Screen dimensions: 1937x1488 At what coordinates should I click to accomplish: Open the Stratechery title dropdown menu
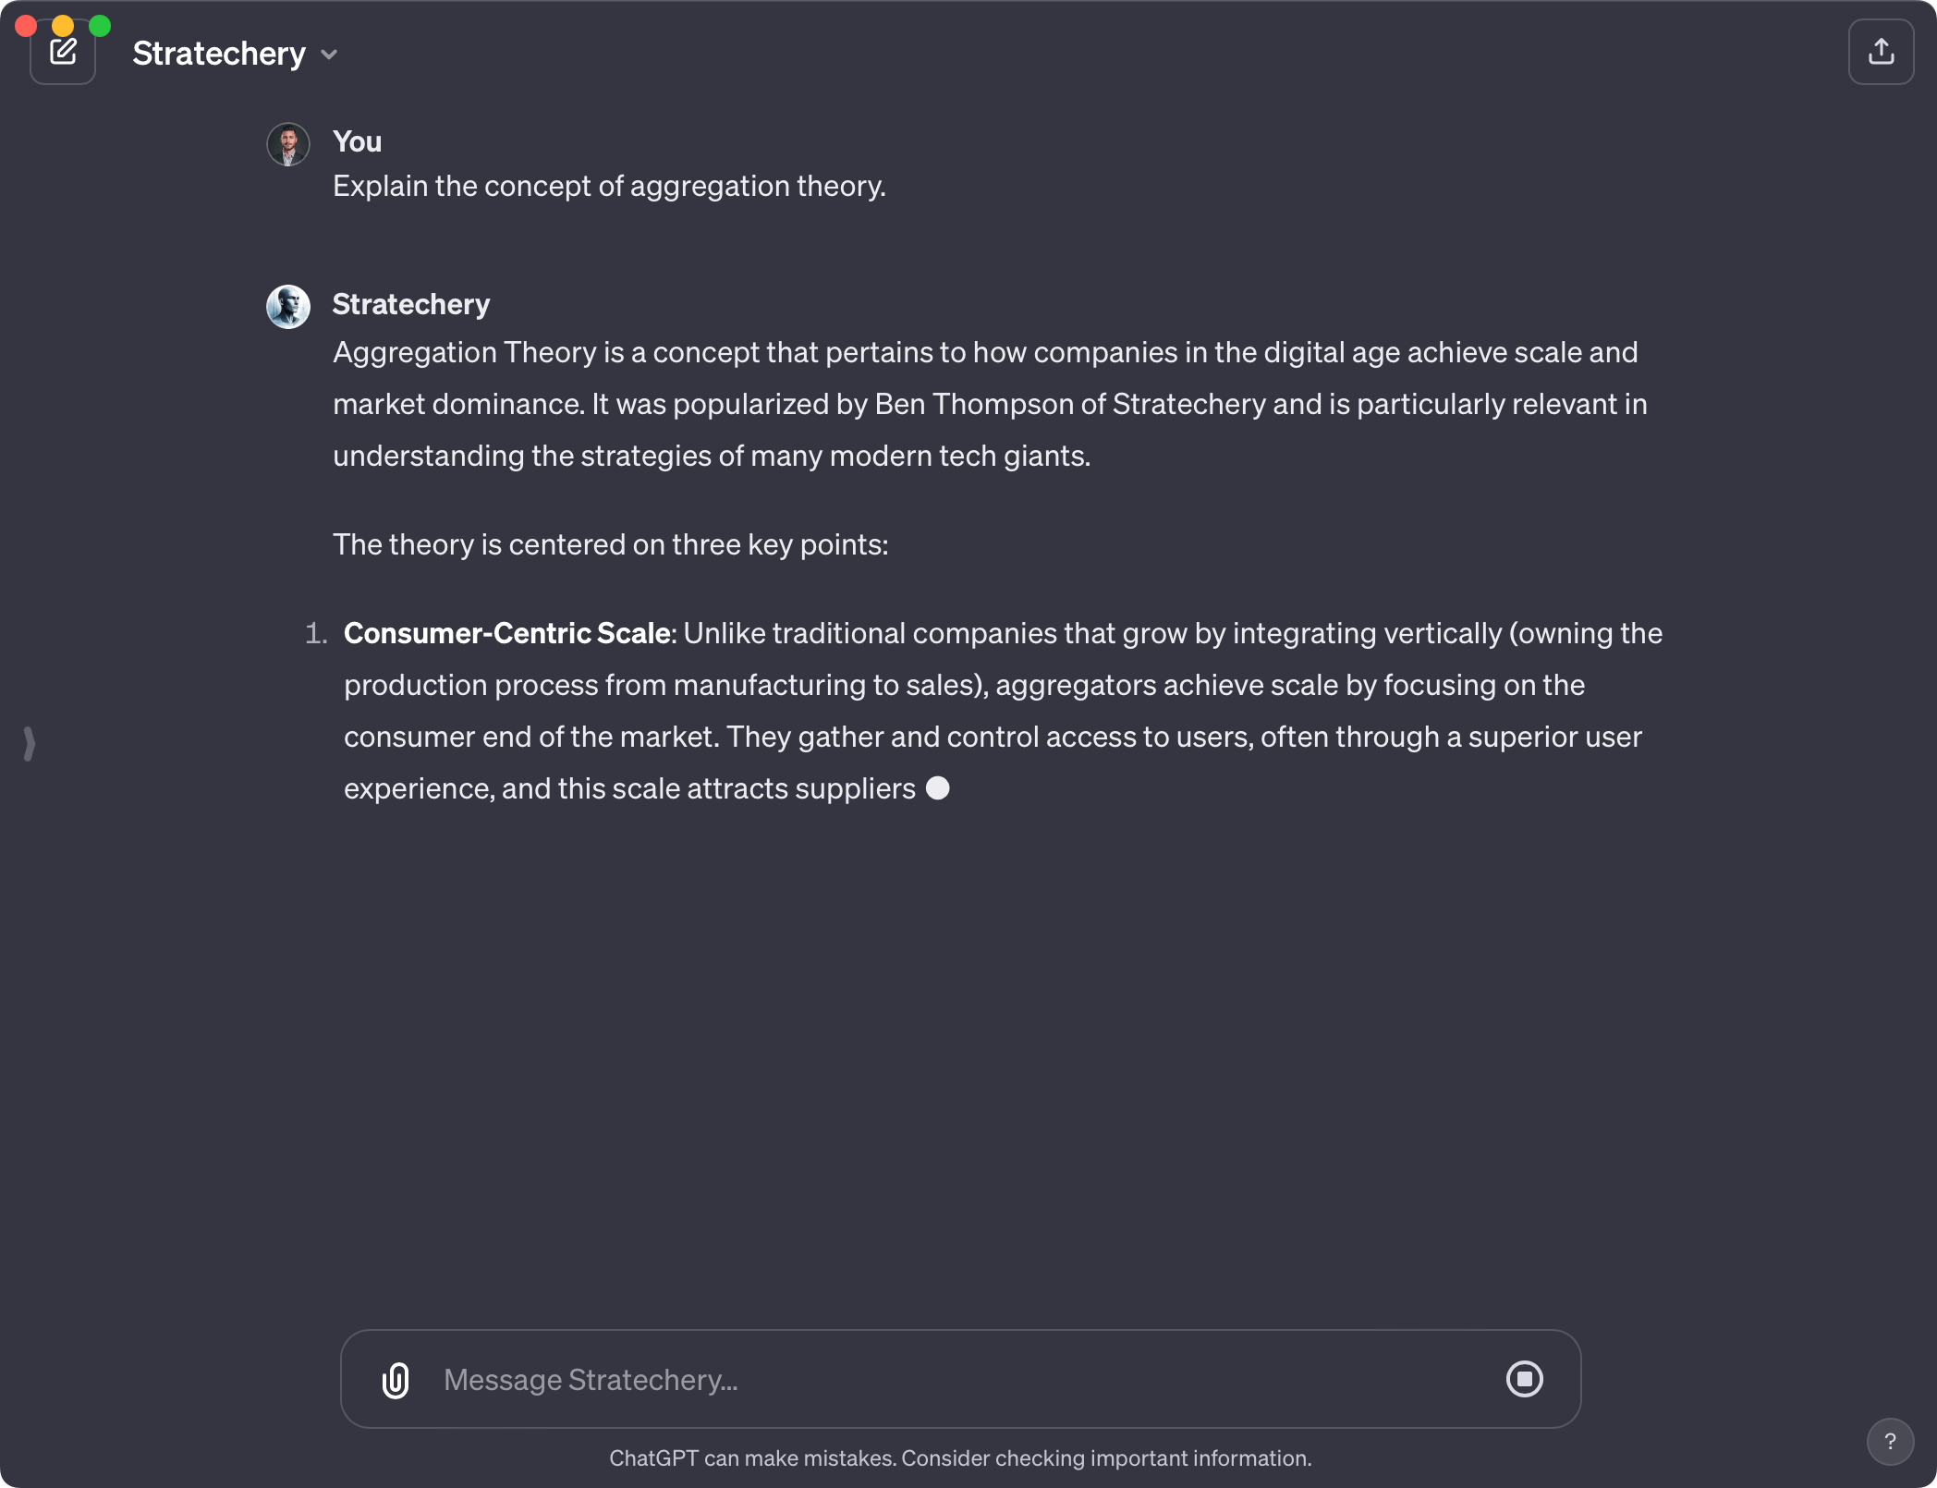coord(219,54)
